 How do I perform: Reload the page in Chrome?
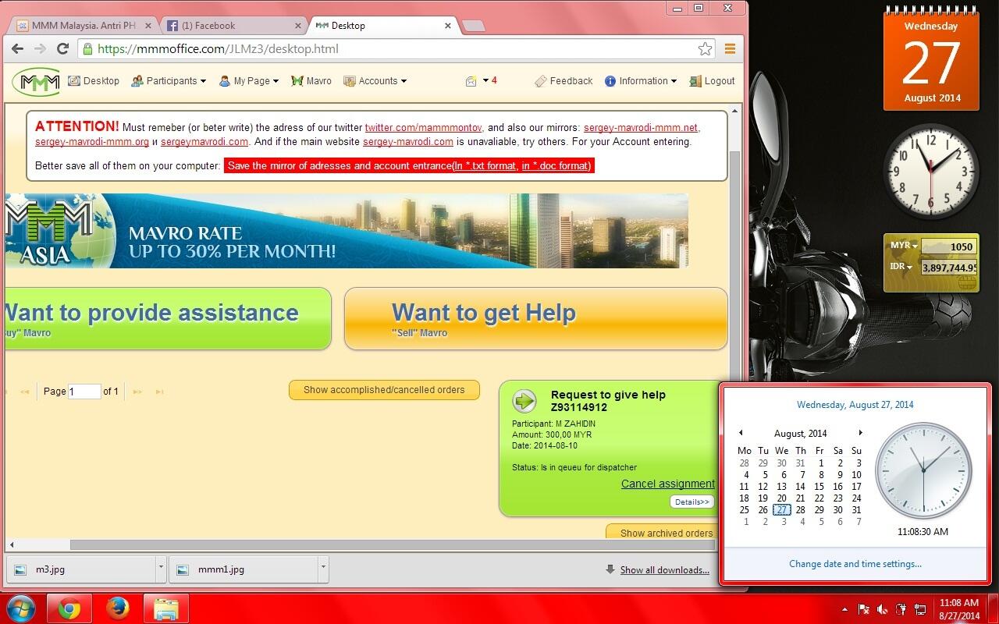63,48
